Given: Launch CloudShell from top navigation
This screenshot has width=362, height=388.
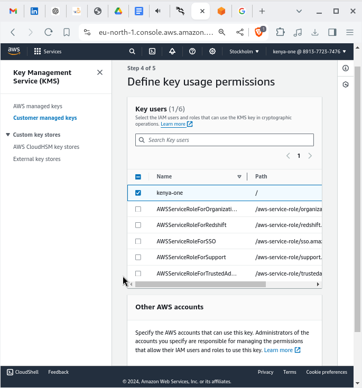Looking at the screenshot, I should pos(152,52).
